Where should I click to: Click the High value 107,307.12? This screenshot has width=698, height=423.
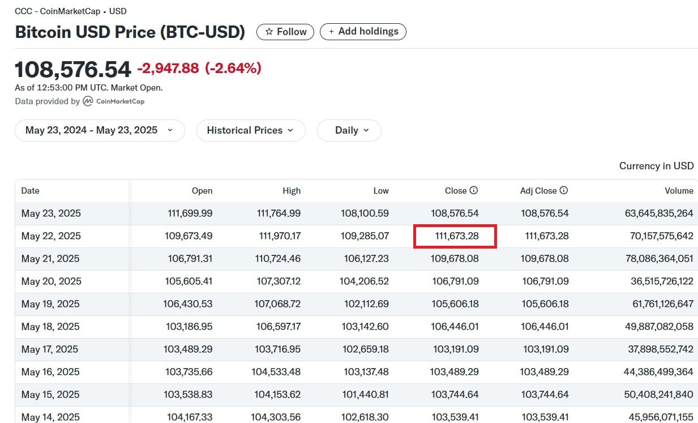pyautogui.click(x=278, y=281)
